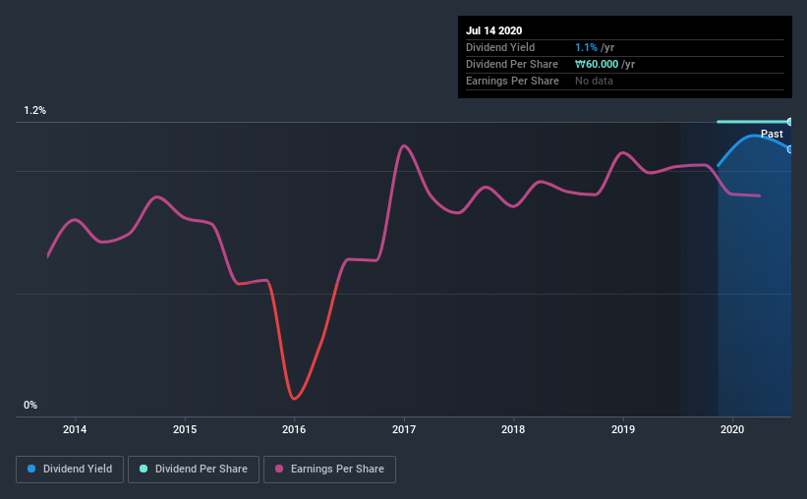This screenshot has height=499, width=807.
Task: Click the 2019 x-axis label
Action: pos(623,429)
